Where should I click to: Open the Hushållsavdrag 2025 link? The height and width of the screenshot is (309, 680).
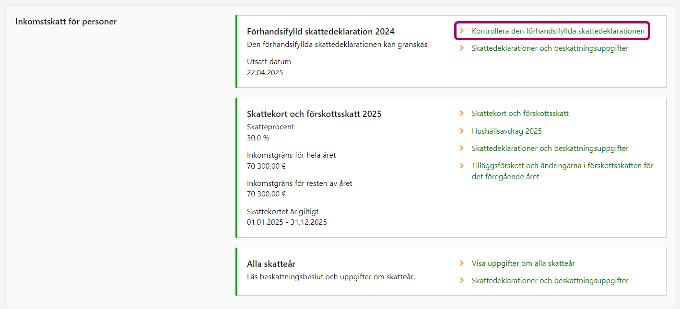click(506, 131)
